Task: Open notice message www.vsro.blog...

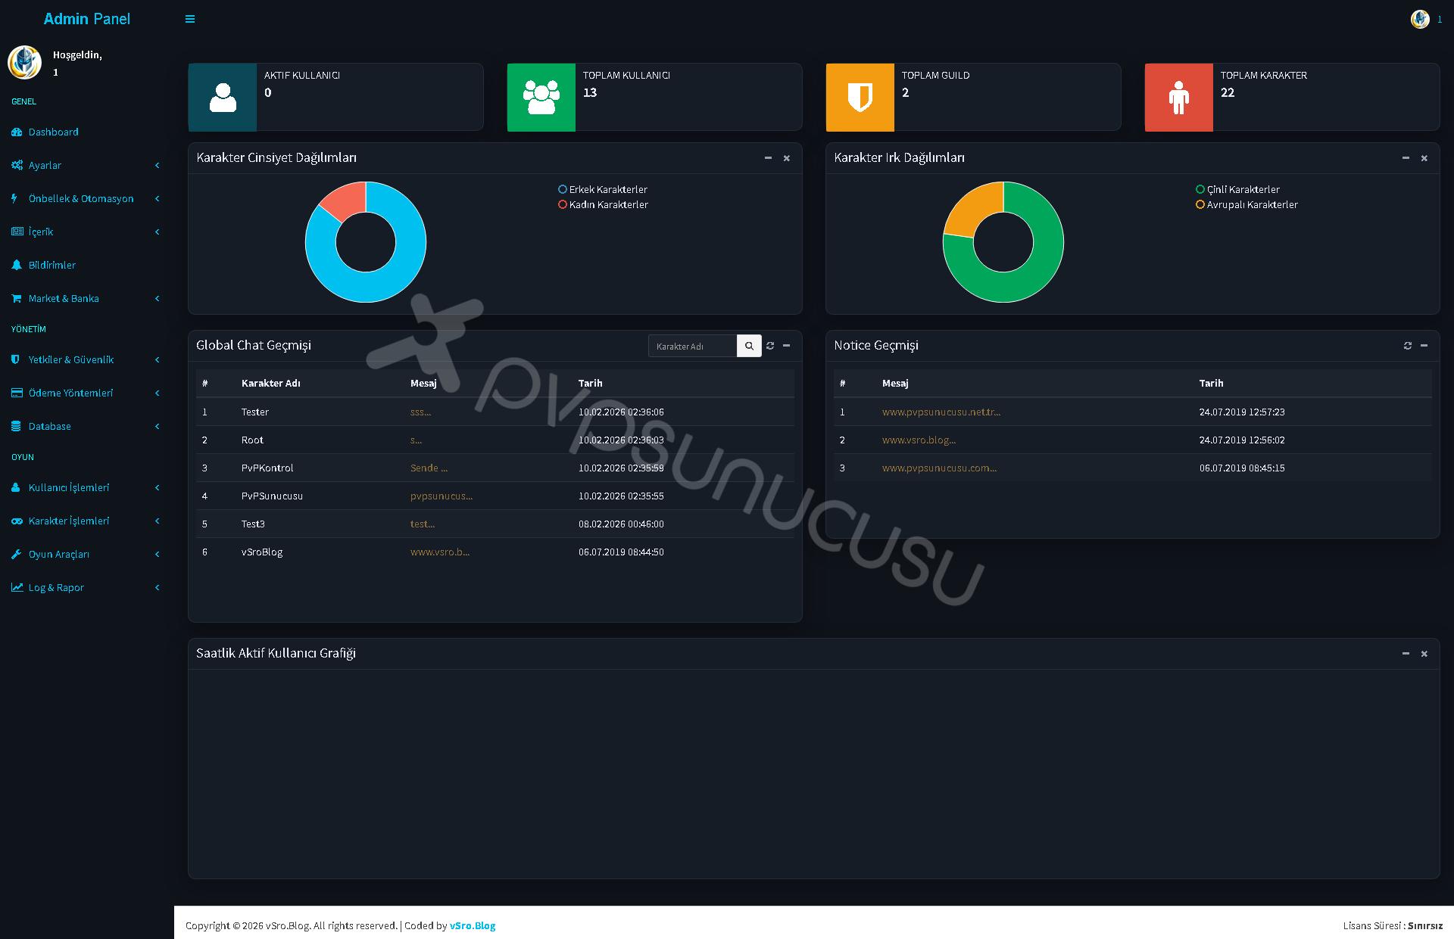Action: (x=919, y=440)
